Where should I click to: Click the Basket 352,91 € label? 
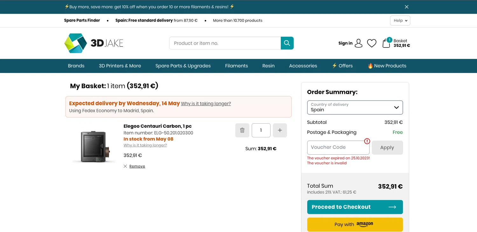tap(402, 43)
